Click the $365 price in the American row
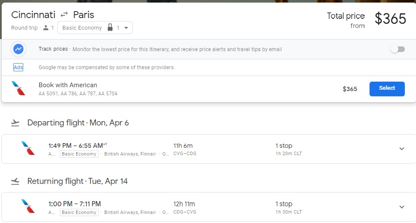The height and width of the screenshot is (223, 416). pyautogui.click(x=350, y=89)
